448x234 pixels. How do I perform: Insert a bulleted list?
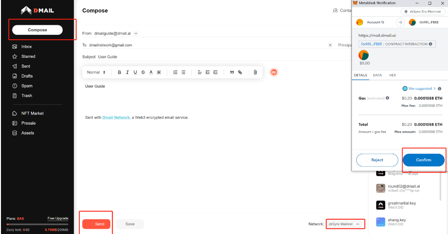click(x=183, y=73)
